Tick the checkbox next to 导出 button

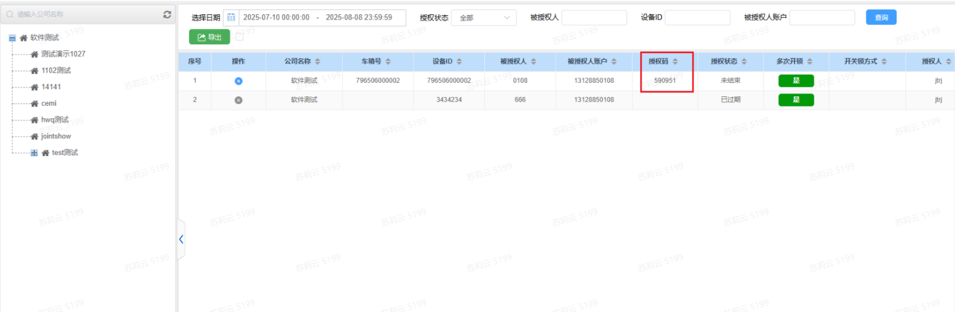click(239, 37)
